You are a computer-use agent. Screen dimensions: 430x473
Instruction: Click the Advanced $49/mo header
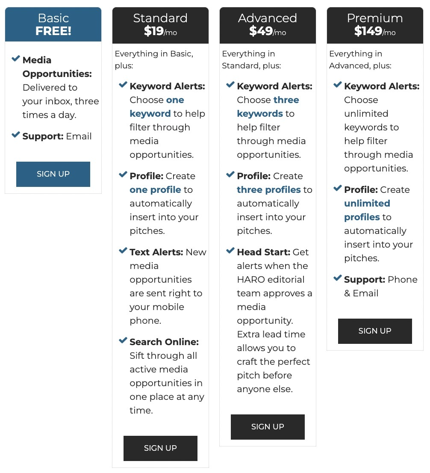pyautogui.click(x=268, y=24)
